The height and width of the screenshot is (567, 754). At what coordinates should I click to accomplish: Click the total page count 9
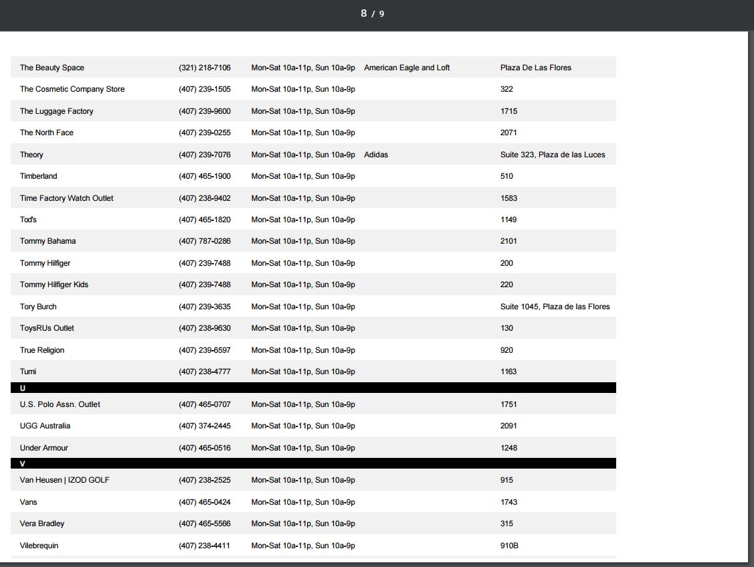(382, 13)
